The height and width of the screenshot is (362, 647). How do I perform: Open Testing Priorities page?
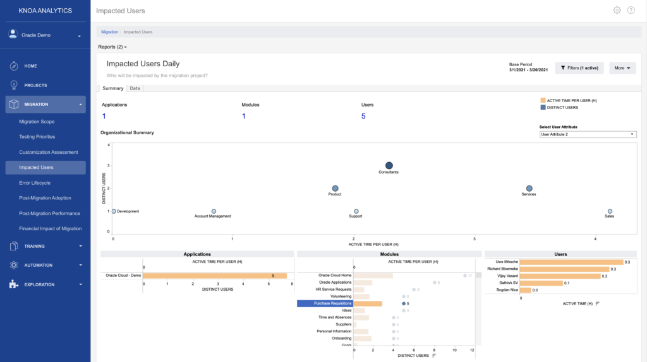pos(37,137)
